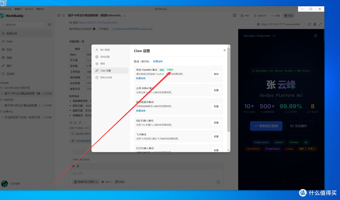Copy the response with the copy icon
Viewport: 340px width, 200px height.
point(71,123)
